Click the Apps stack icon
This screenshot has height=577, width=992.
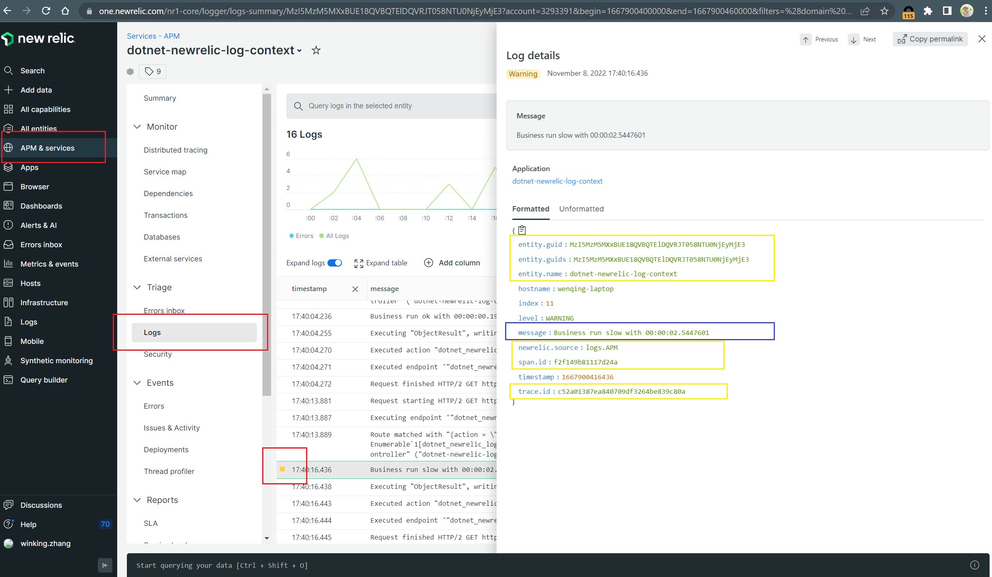[x=8, y=167]
